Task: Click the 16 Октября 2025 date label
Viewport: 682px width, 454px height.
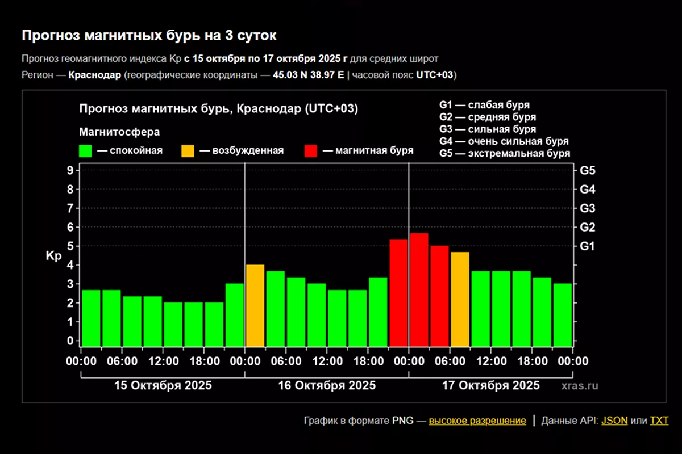Action: click(327, 386)
